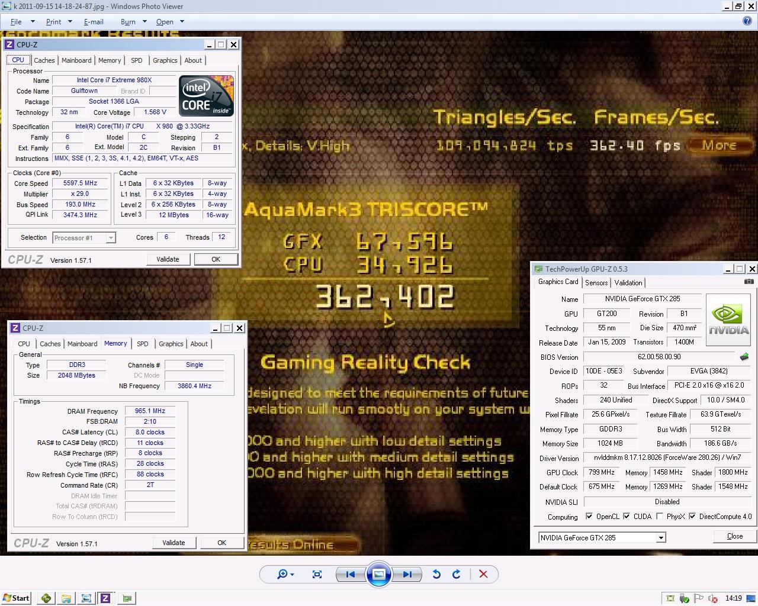Click Validate in the lower CPU-Z window
758x606 pixels.
[x=174, y=543]
